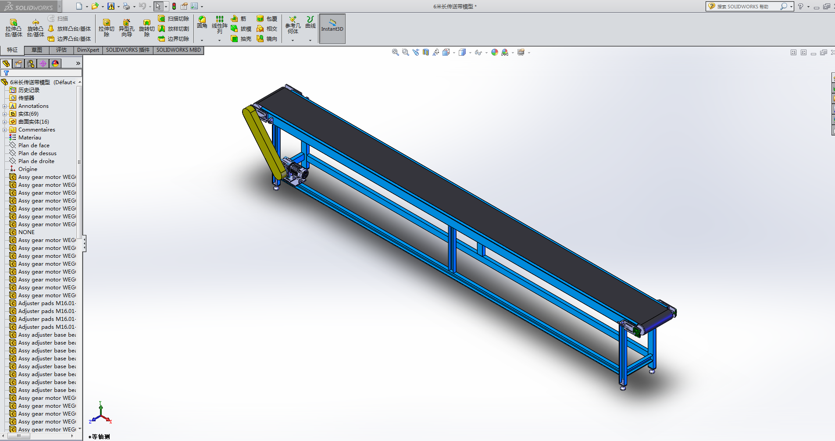Select the Materiau tree item
835x441 pixels.
30,138
